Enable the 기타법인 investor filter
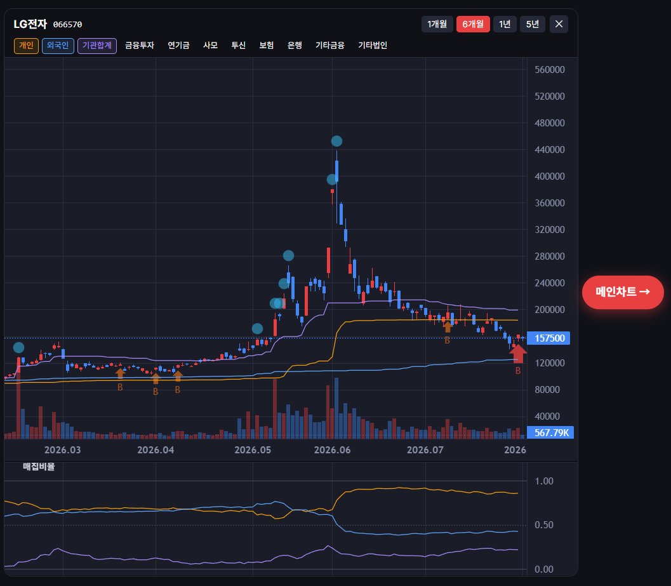Viewport: 671px width, 586px height. point(373,45)
